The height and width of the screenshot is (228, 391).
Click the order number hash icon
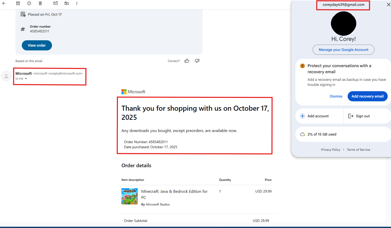click(x=23, y=29)
